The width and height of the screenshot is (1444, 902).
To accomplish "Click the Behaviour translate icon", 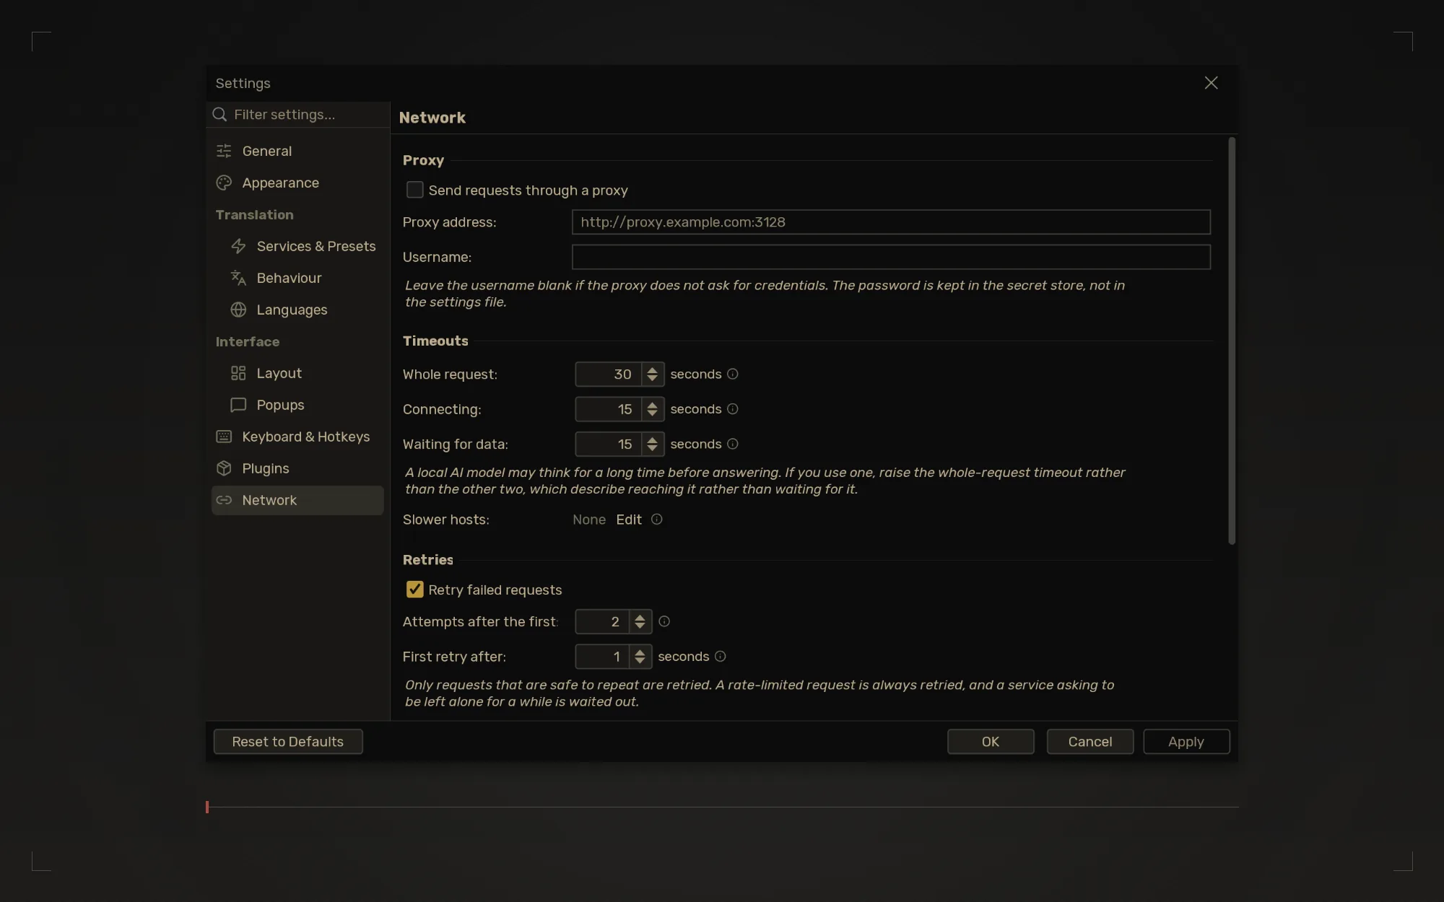I will 238,278.
